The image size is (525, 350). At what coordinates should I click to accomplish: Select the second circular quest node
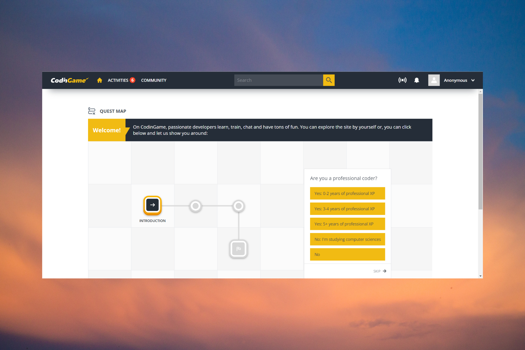pos(238,206)
